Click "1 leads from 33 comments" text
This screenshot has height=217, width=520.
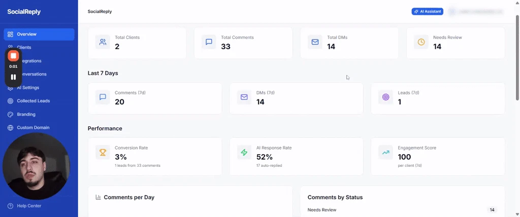click(x=137, y=165)
